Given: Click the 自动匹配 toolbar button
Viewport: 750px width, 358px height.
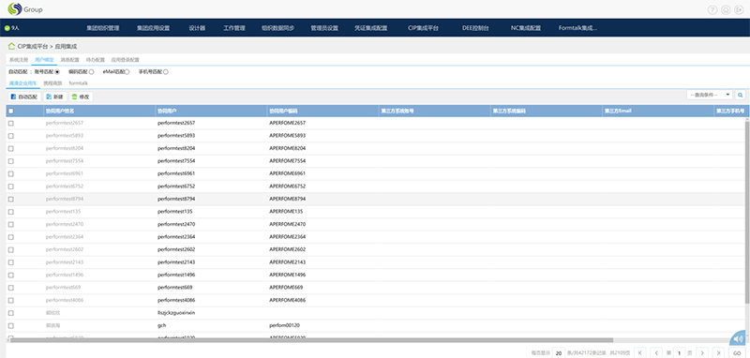Looking at the screenshot, I should (24, 97).
